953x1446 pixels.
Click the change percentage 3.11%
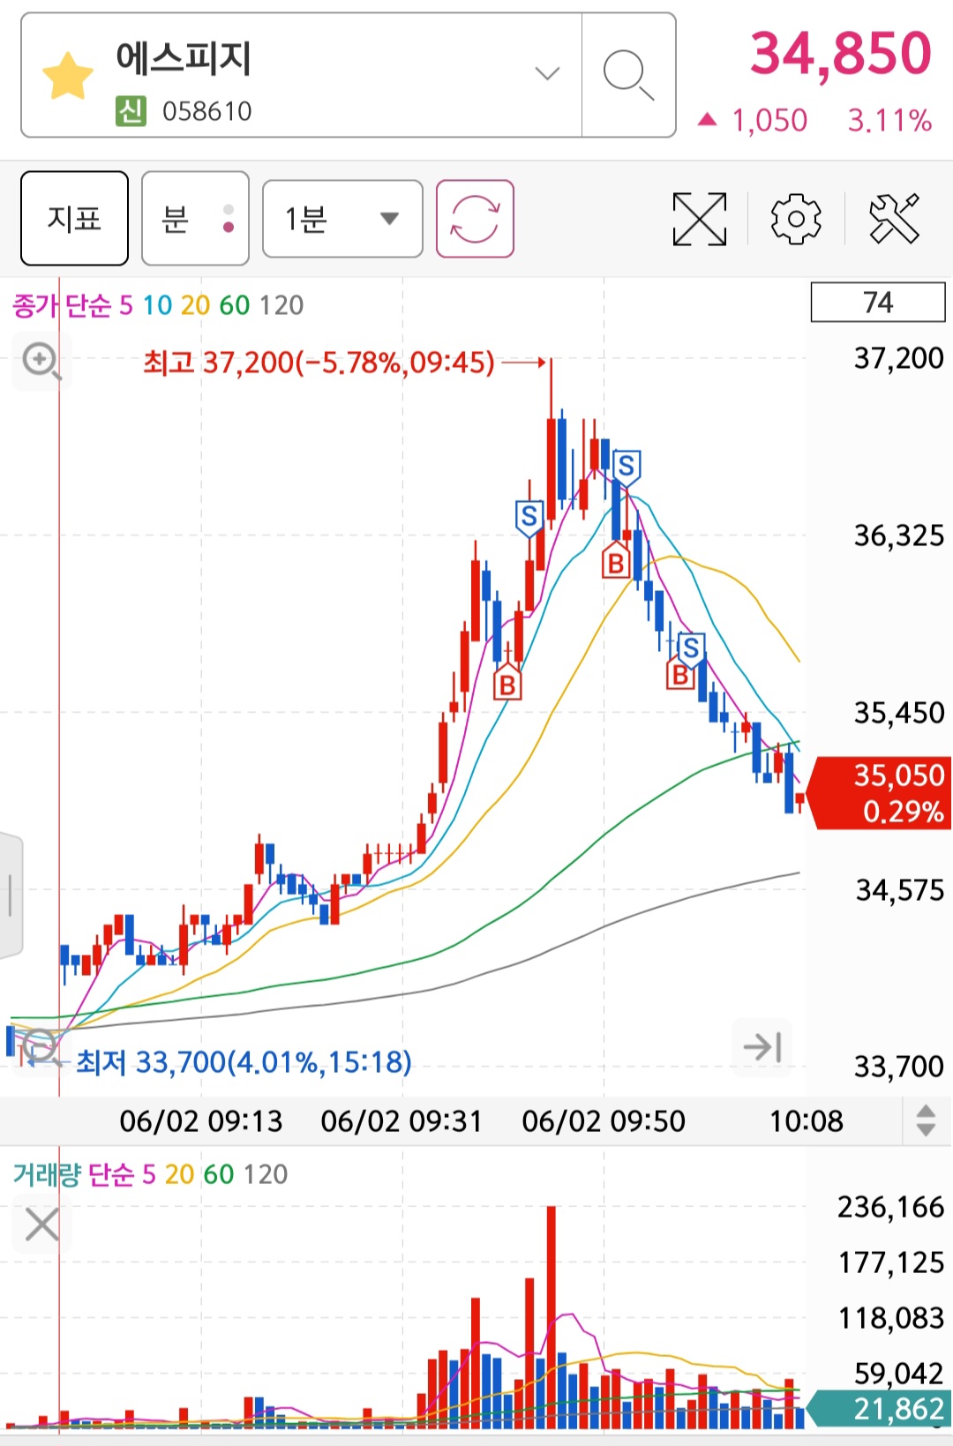tap(889, 120)
